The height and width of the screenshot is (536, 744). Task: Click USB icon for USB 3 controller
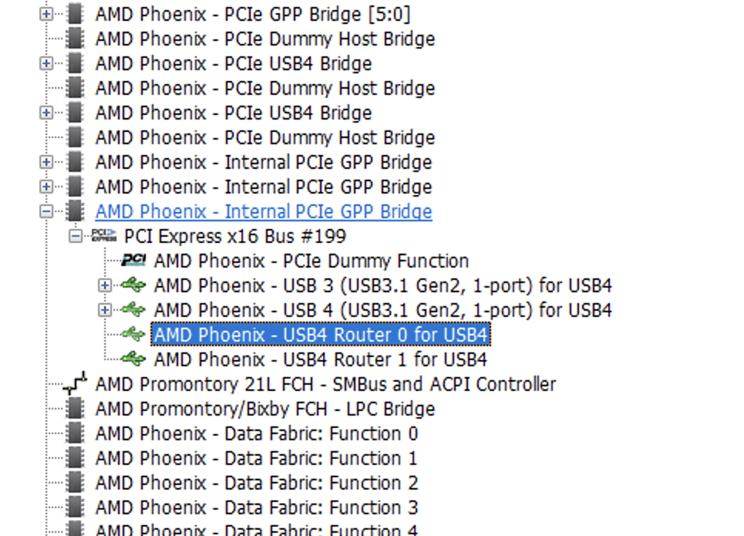133,285
